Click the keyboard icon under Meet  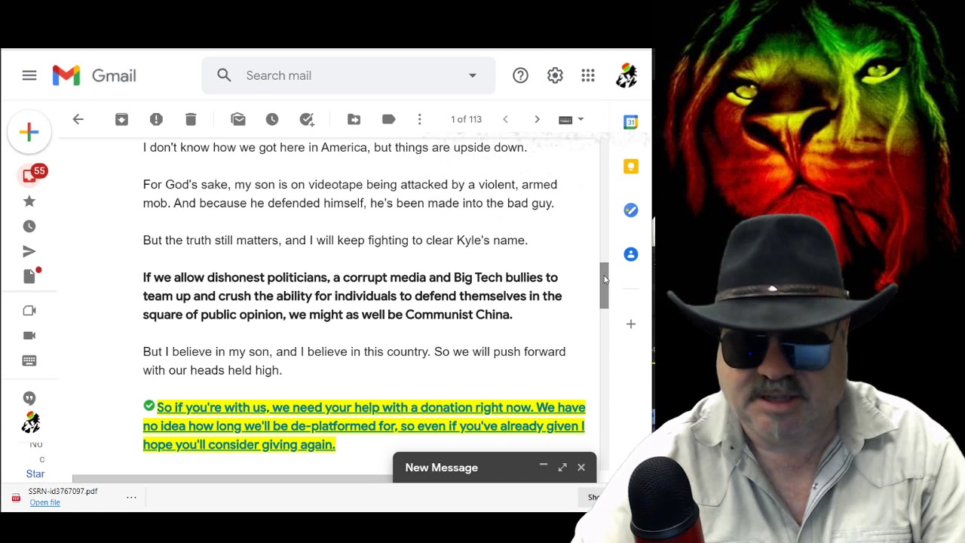29,360
